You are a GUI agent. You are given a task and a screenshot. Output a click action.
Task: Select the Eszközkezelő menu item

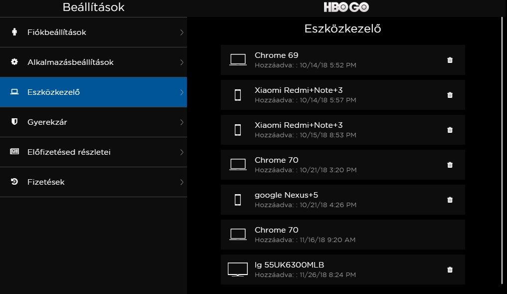point(93,92)
